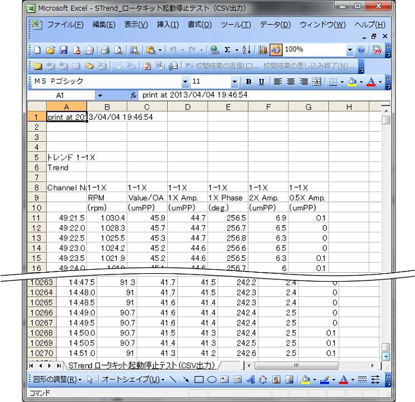Open the font size 11 dropdown
Viewport: 415px width, 402px height.
click(x=234, y=82)
